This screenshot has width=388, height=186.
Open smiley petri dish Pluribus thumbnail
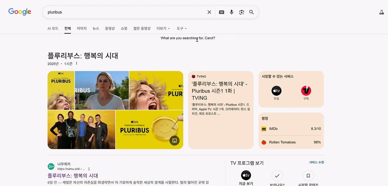(x=149, y=130)
